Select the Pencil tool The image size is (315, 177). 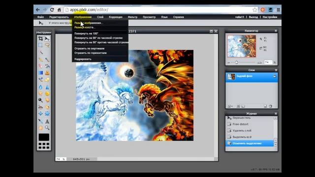[x=40, y=59]
